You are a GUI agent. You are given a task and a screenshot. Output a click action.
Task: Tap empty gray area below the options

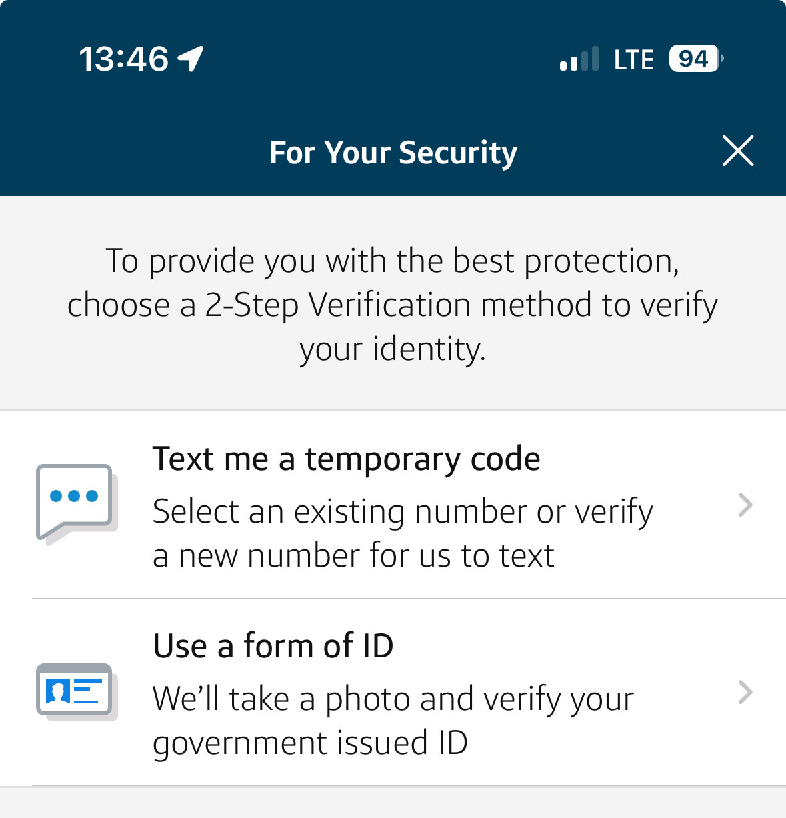[x=393, y=803]
